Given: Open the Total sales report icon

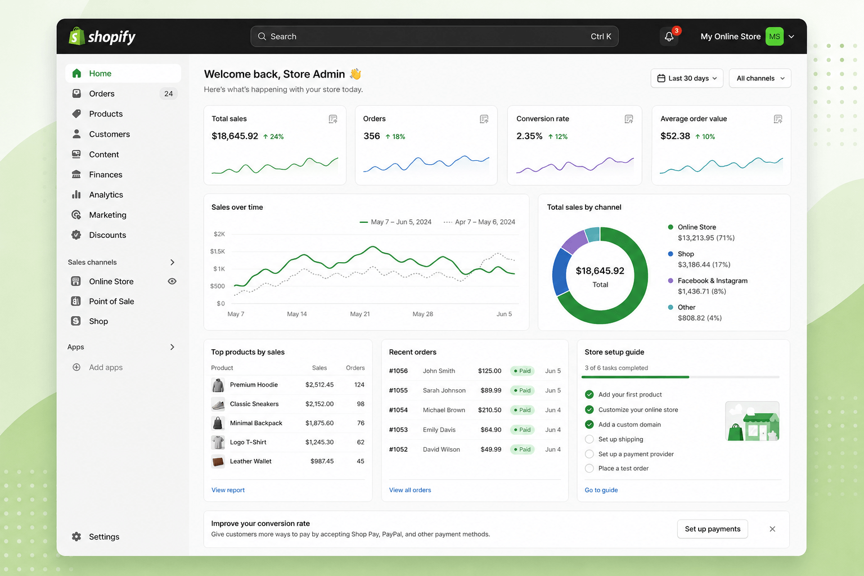Looking at the screenshot, I should pos(333,119).
